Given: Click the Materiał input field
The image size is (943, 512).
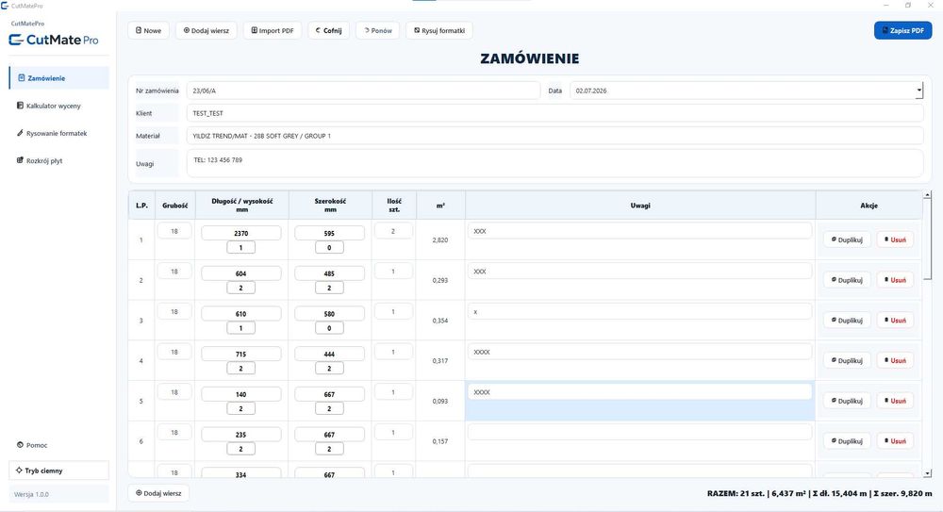Looking at the screenshot, I should [x=554, y=136].
